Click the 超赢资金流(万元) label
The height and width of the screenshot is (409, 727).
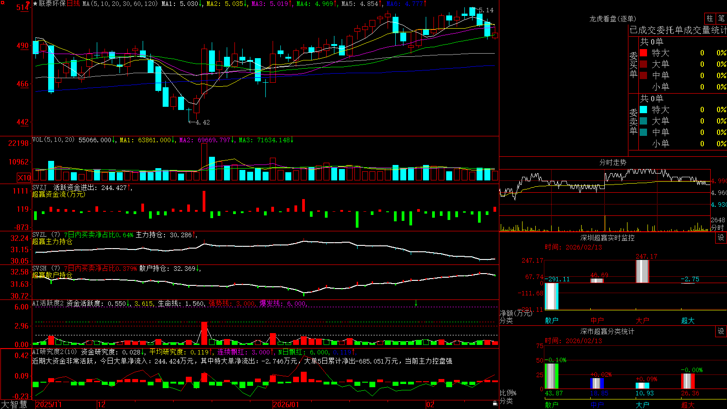pos(59,194)
